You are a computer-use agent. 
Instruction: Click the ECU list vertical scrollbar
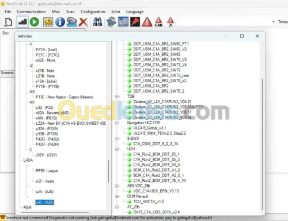[262, 144]
